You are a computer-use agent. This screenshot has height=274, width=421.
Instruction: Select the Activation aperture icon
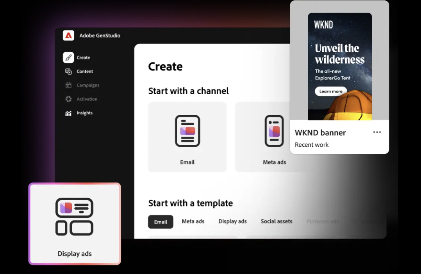(68, 99)
